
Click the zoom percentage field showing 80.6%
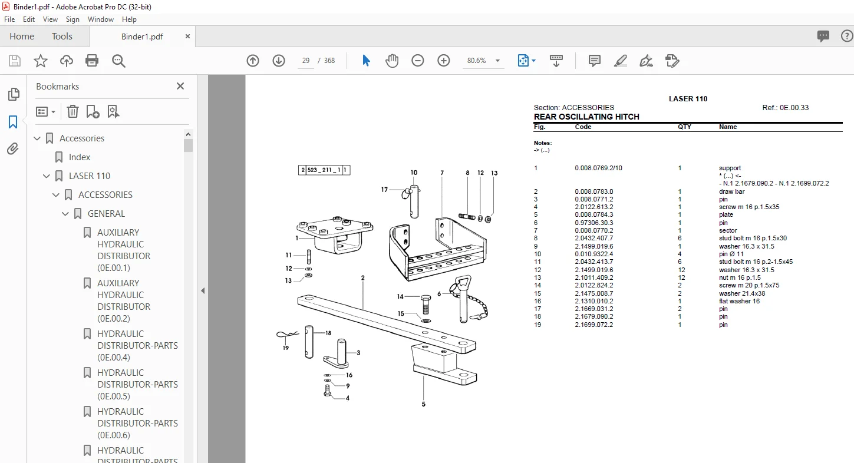[x=476, y=61]
